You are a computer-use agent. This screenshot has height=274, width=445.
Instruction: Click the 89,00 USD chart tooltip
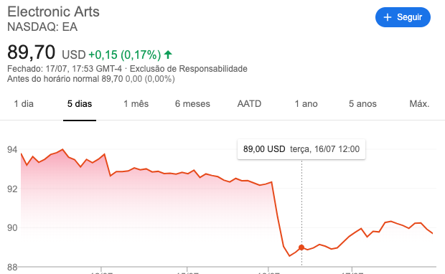click(x=301, y=149)
